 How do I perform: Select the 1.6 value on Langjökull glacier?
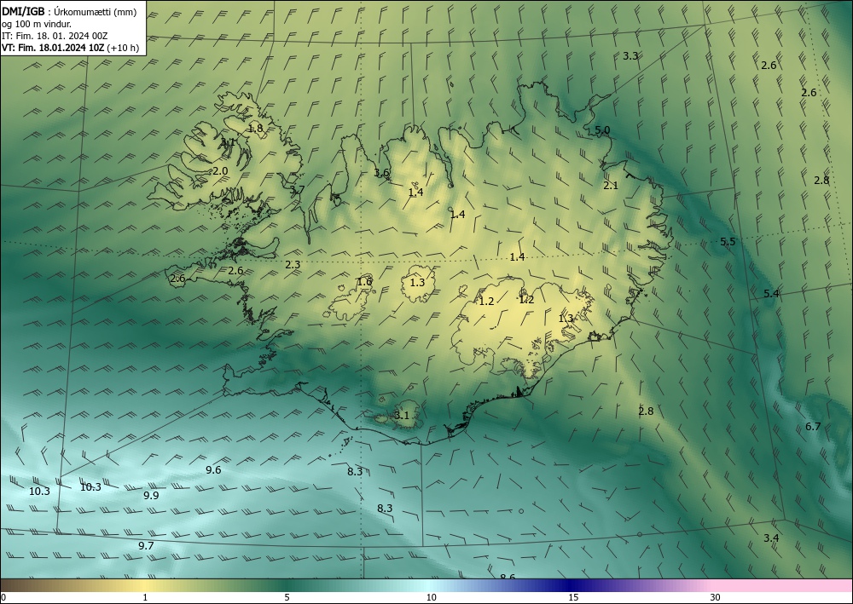pyautogui.click(x=364, y=282)
